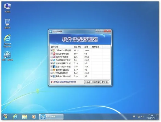This screenshot has height=122, width=161.
Task: Select the 回收站 recycle bin icon
Action: click(x=7, y=23)
